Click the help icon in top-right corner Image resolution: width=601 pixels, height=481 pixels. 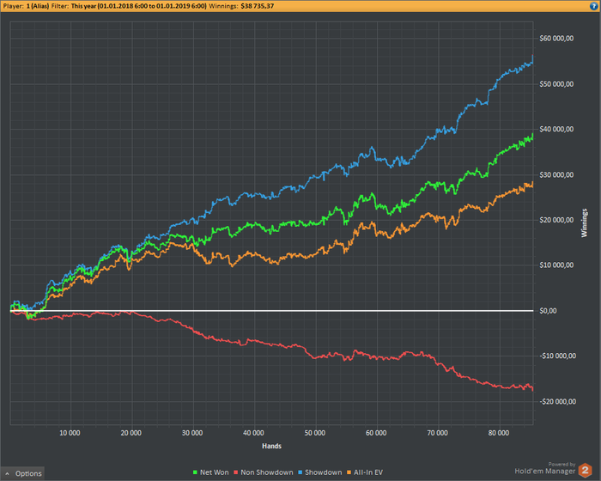[x=594, y=6]
